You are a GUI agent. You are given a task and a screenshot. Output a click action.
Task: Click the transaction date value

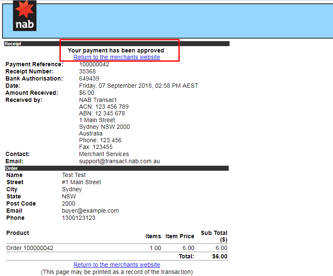click(x=138, y=86)
